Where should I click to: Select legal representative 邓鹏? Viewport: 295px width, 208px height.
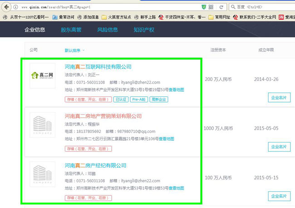click(x=92, y=174)
